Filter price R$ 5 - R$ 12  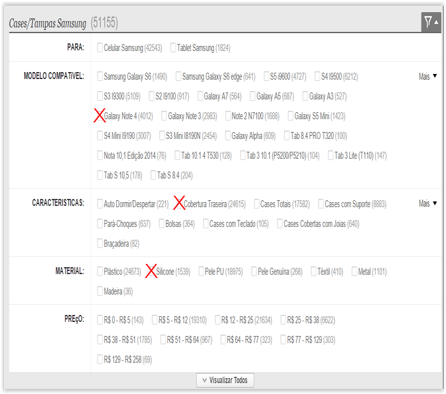coord(155,319)
